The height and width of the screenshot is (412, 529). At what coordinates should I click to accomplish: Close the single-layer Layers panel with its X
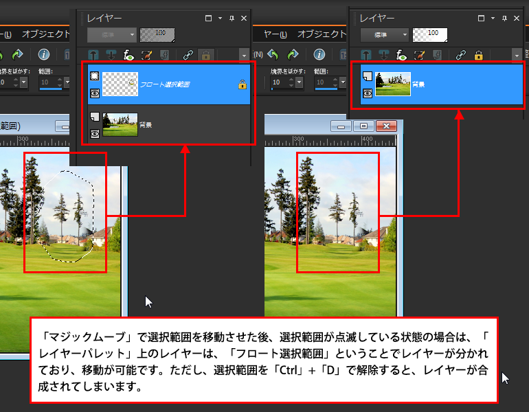(516, 19)
